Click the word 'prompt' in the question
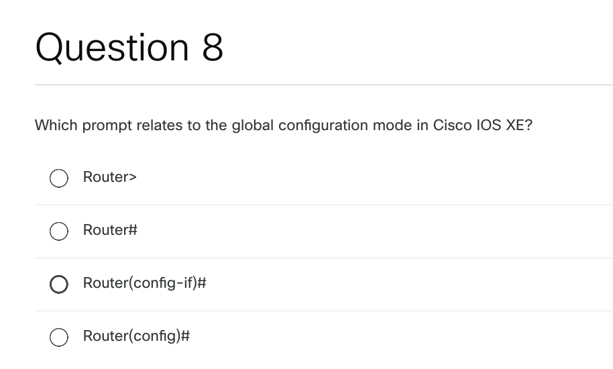Screen dimensions: 613x369 [x=107, y=125]
